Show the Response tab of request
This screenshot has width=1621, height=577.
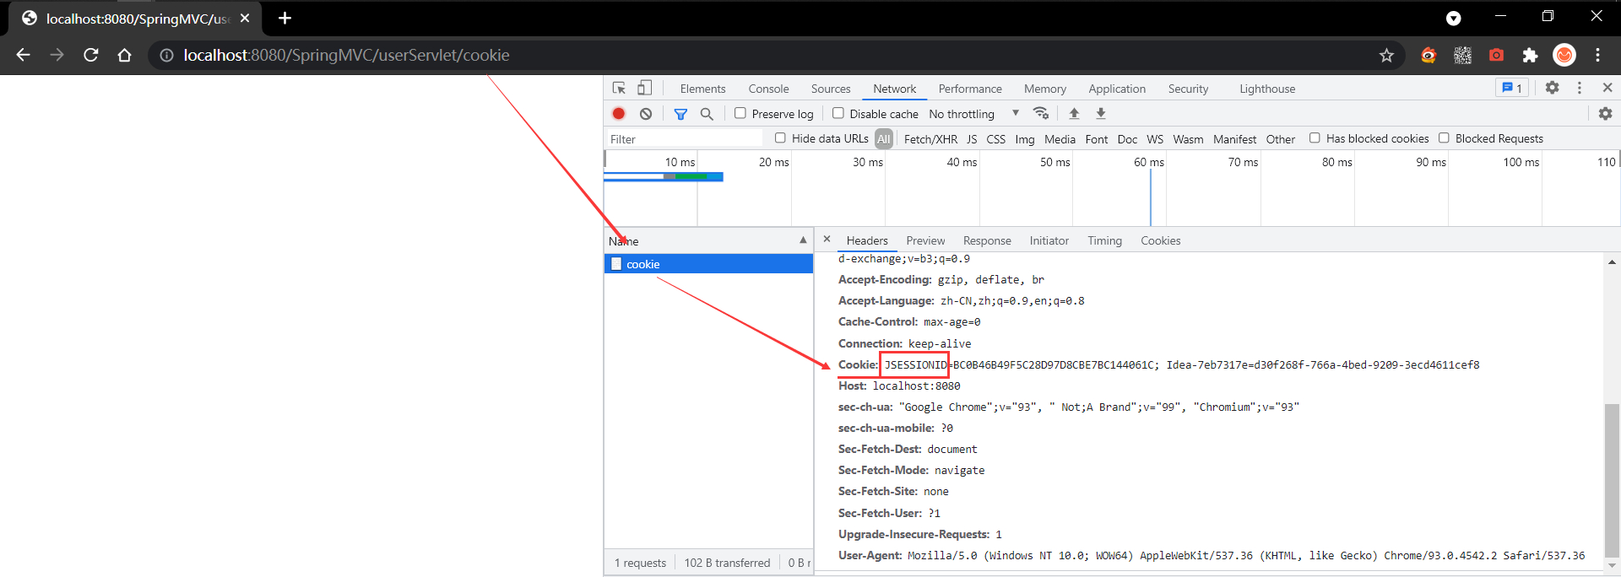(987, 240)
